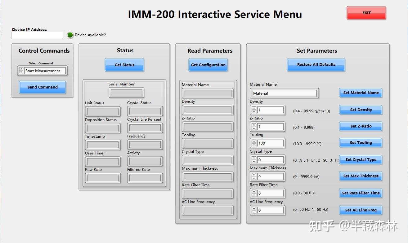This screenshot has width=408, height=243.
Task: Click Get Configuration to read parameters
Action: coord(208,65)
